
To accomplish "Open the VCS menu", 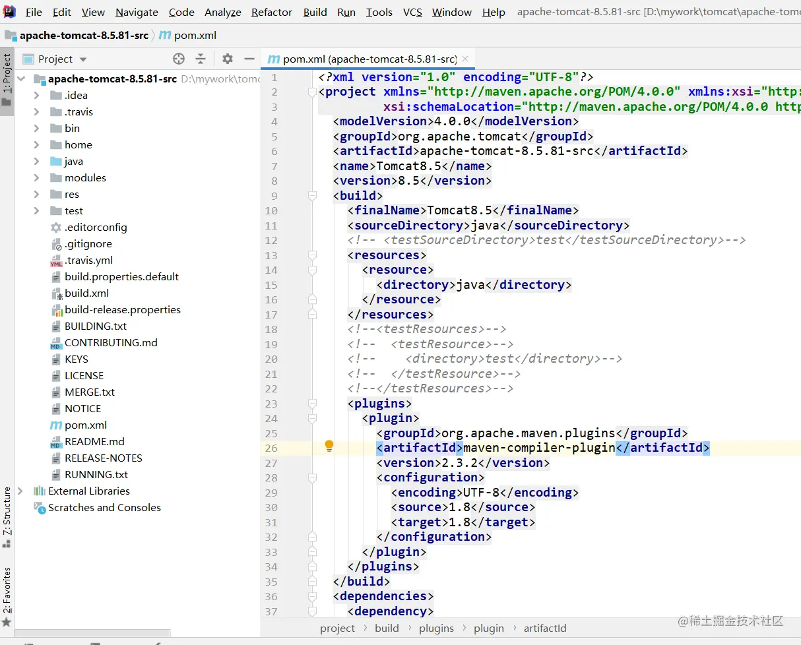I will 412,12.
